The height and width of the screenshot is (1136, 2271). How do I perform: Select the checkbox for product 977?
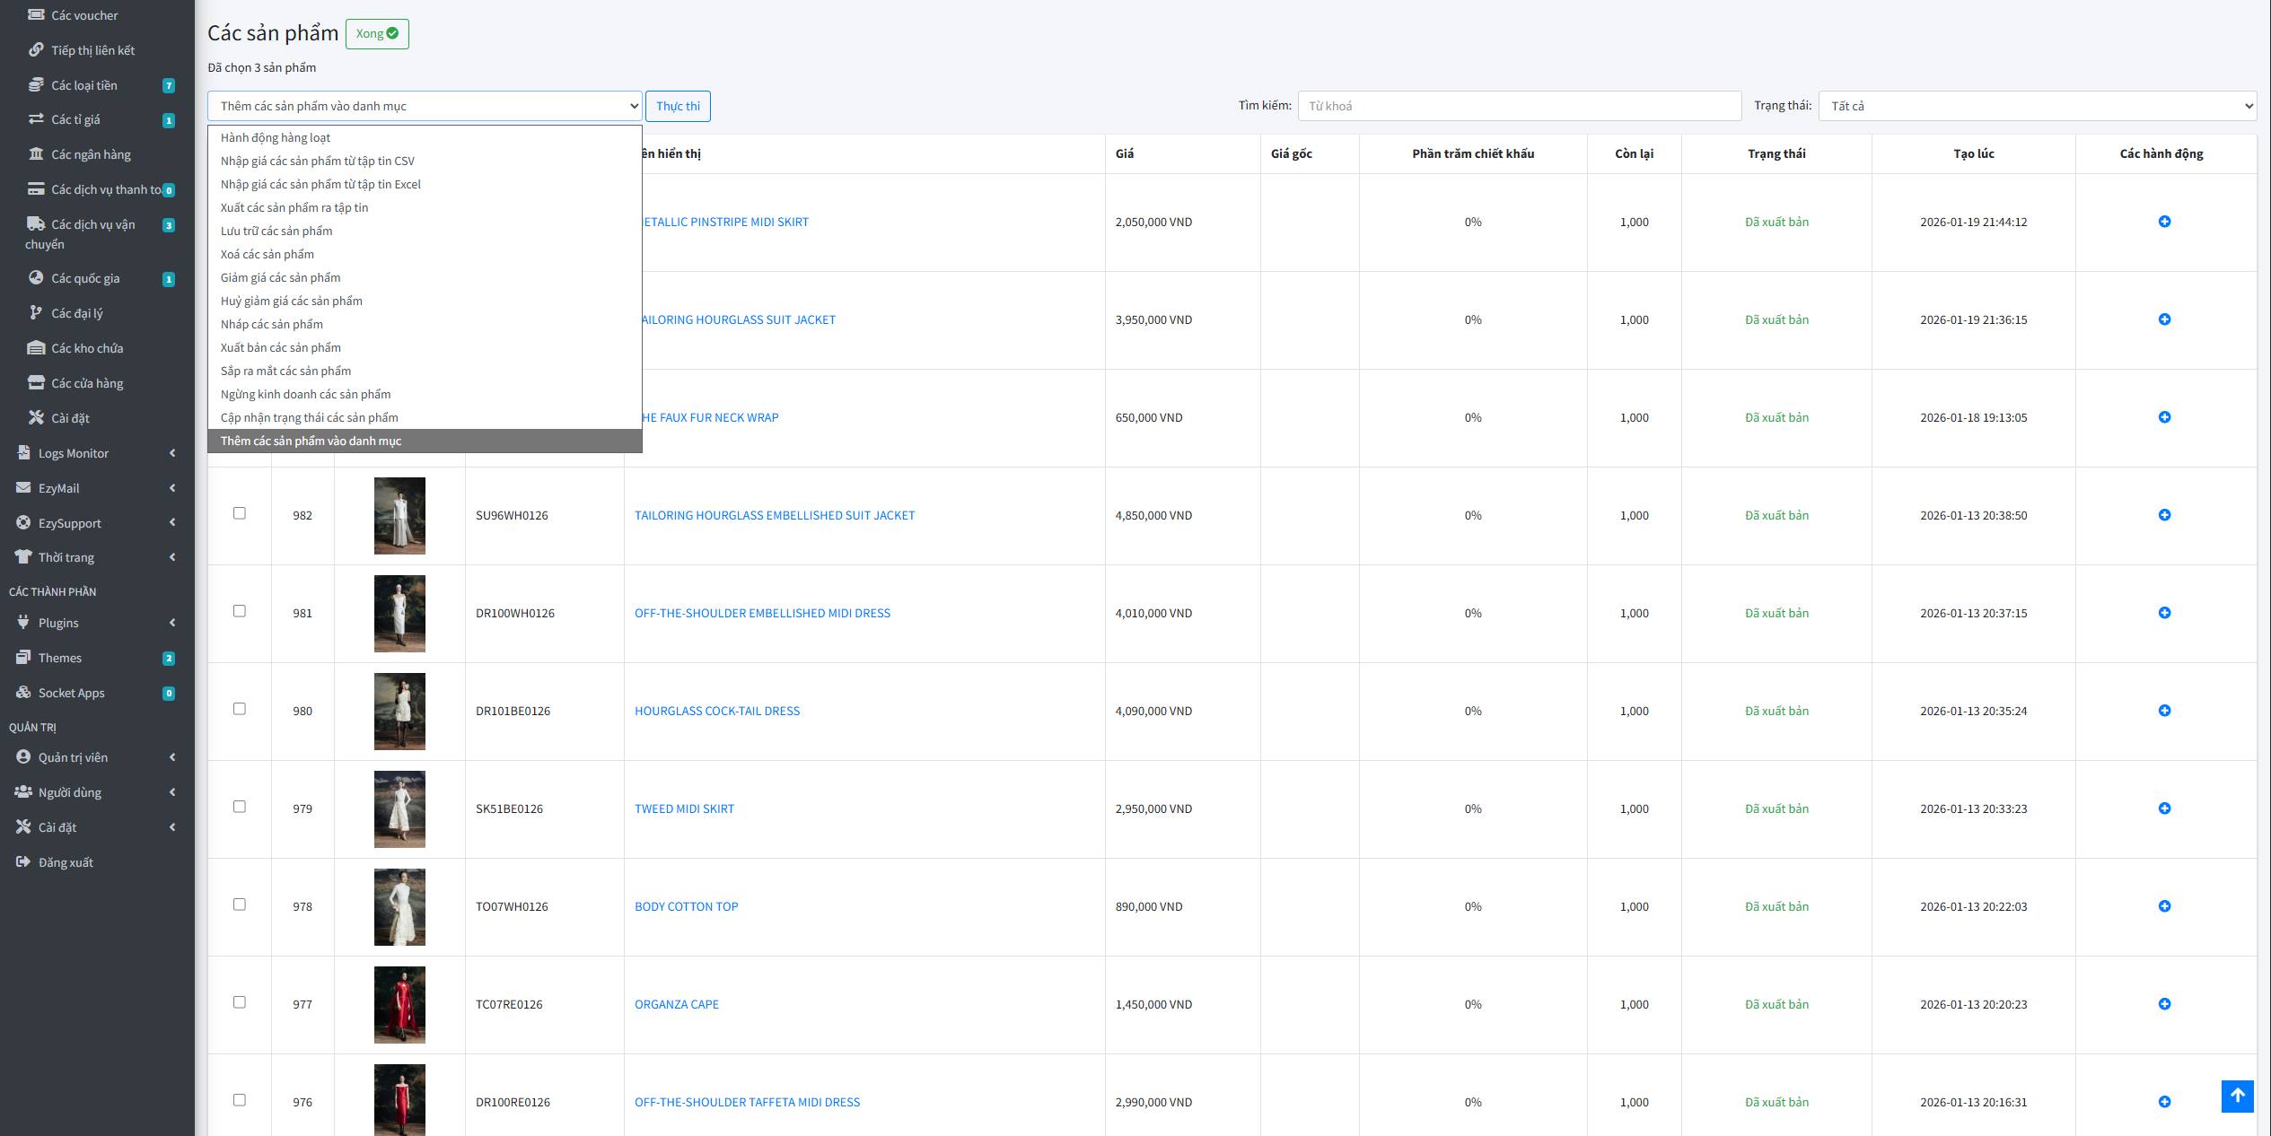click(x=240, y=1002)
